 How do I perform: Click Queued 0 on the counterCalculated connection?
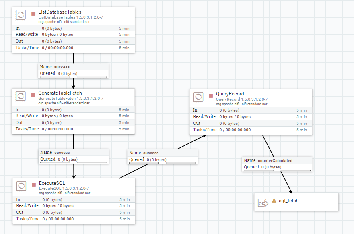263,167
